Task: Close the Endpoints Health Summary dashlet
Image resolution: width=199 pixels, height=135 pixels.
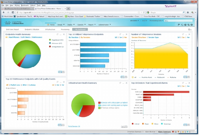Action: click(x=64, y=34)
